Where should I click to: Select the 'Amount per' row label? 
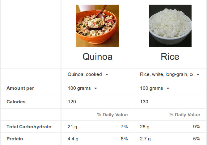(20, 88)
